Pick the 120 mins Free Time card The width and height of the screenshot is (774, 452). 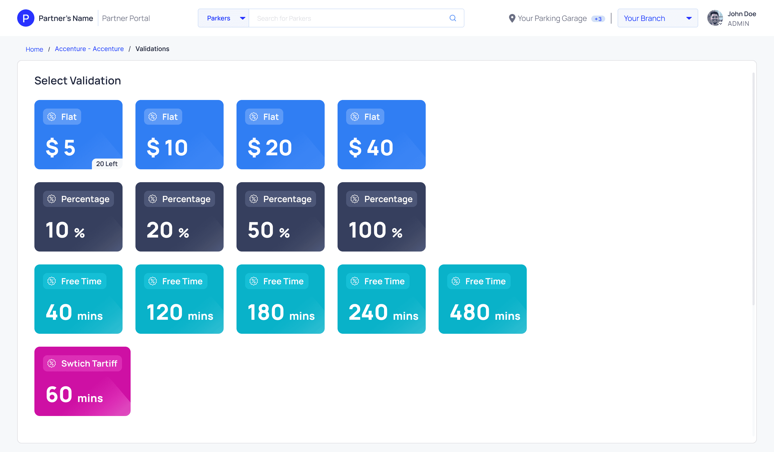179,299
